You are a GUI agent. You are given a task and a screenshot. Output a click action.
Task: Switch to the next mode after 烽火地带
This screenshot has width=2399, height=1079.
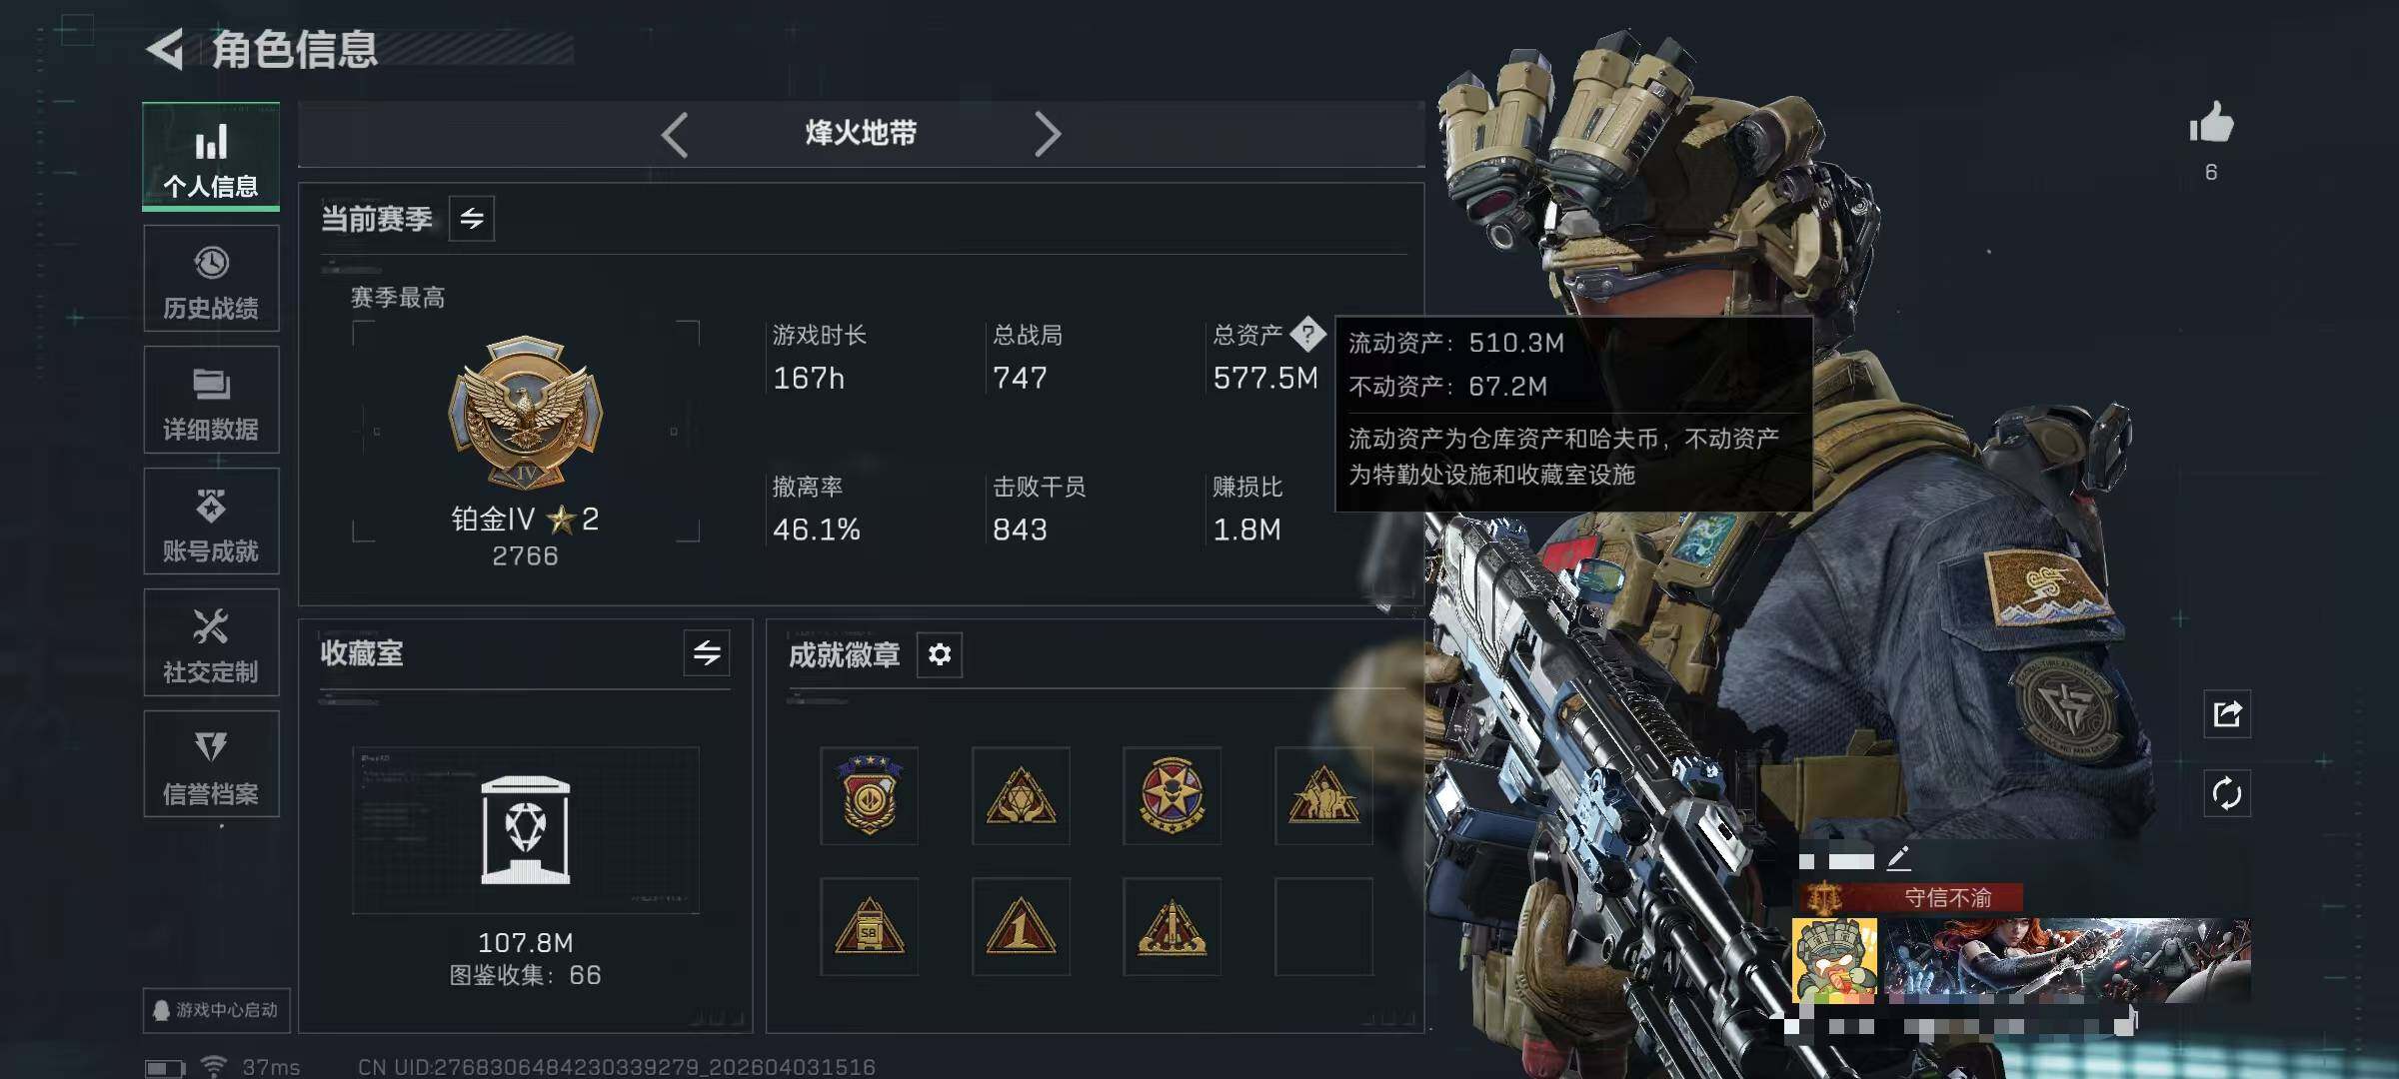(x=1047, y=134)
